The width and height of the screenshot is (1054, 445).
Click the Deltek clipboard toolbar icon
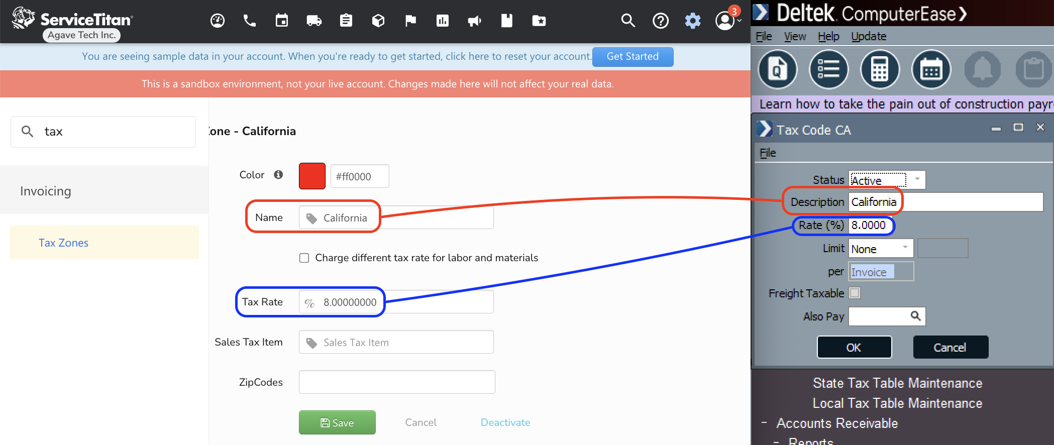click(1034, 69)
